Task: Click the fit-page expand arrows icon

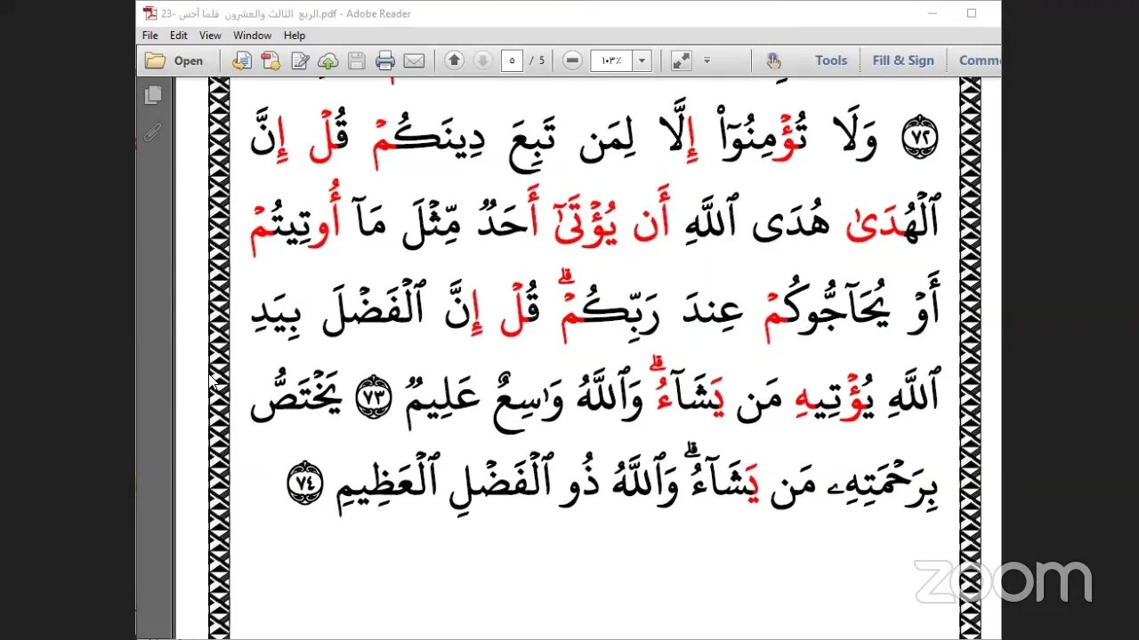Action: (681, 60)
